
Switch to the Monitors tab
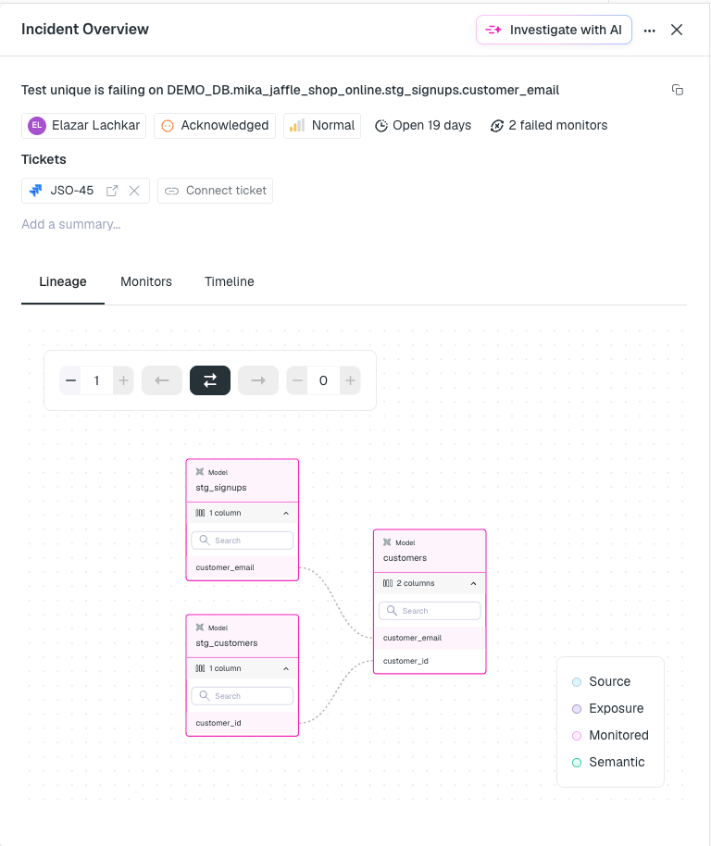146,281
